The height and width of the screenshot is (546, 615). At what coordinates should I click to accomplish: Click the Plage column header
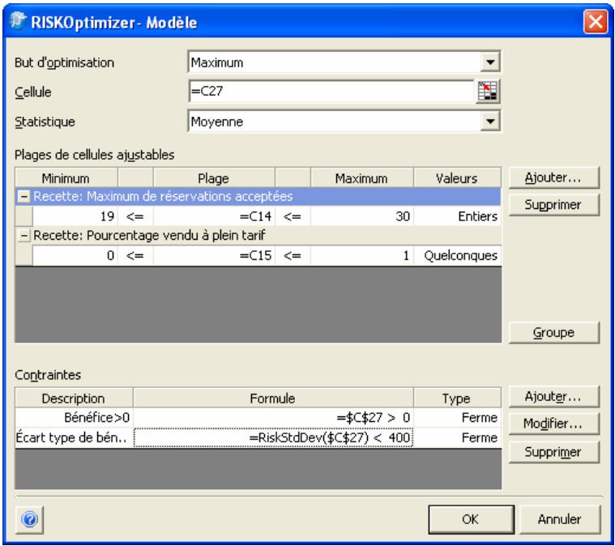pyautogui.click(x=214, y=178)
